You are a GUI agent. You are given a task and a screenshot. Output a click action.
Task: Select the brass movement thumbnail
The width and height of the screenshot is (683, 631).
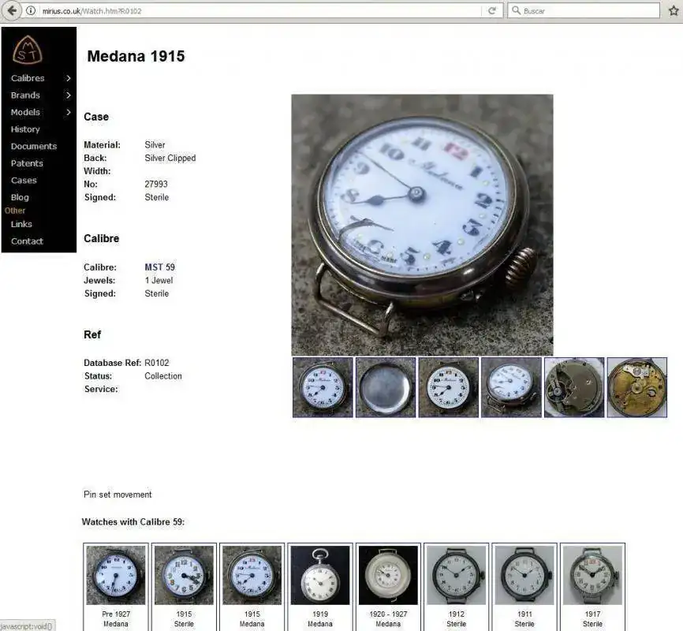[636, 387]
